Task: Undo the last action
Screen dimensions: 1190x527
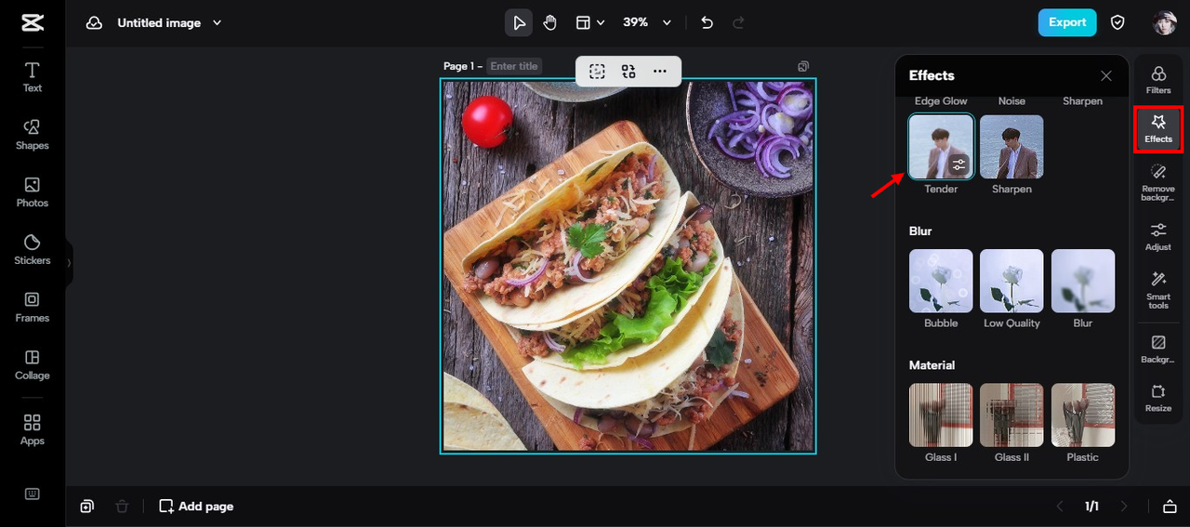Action: click(707, 22)
